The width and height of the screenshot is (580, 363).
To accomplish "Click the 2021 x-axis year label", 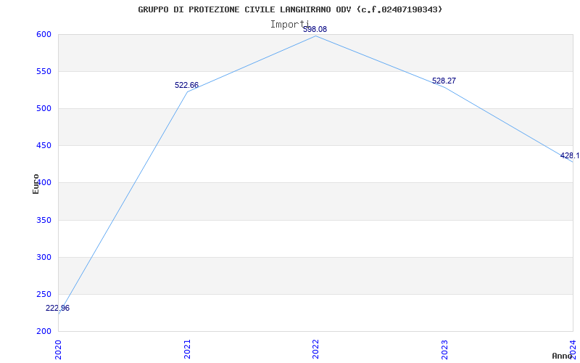I will pyautogui.click(x=187, y=349).
